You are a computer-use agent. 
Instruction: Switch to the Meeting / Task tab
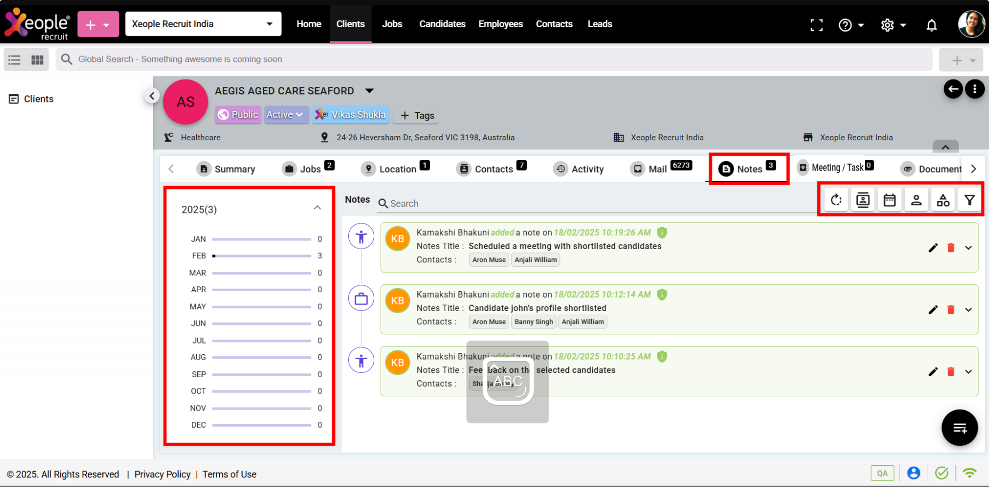[835, 168]
